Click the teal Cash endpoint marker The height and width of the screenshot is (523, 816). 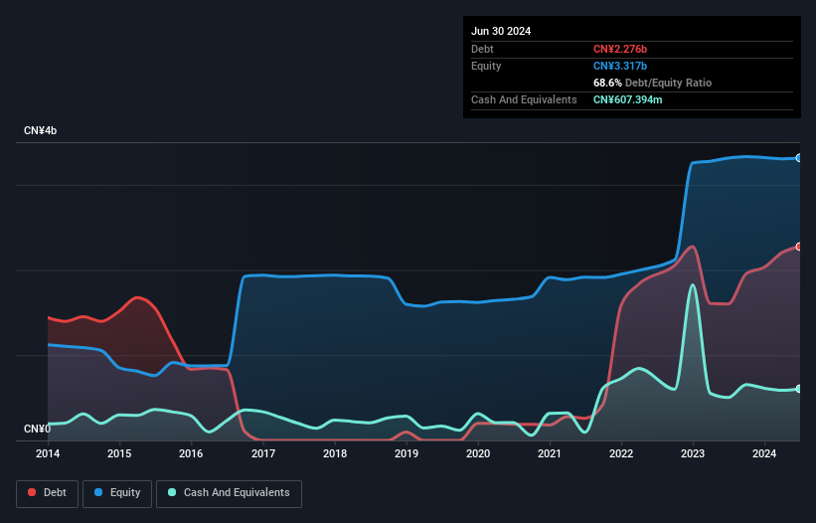pos(798,389)
